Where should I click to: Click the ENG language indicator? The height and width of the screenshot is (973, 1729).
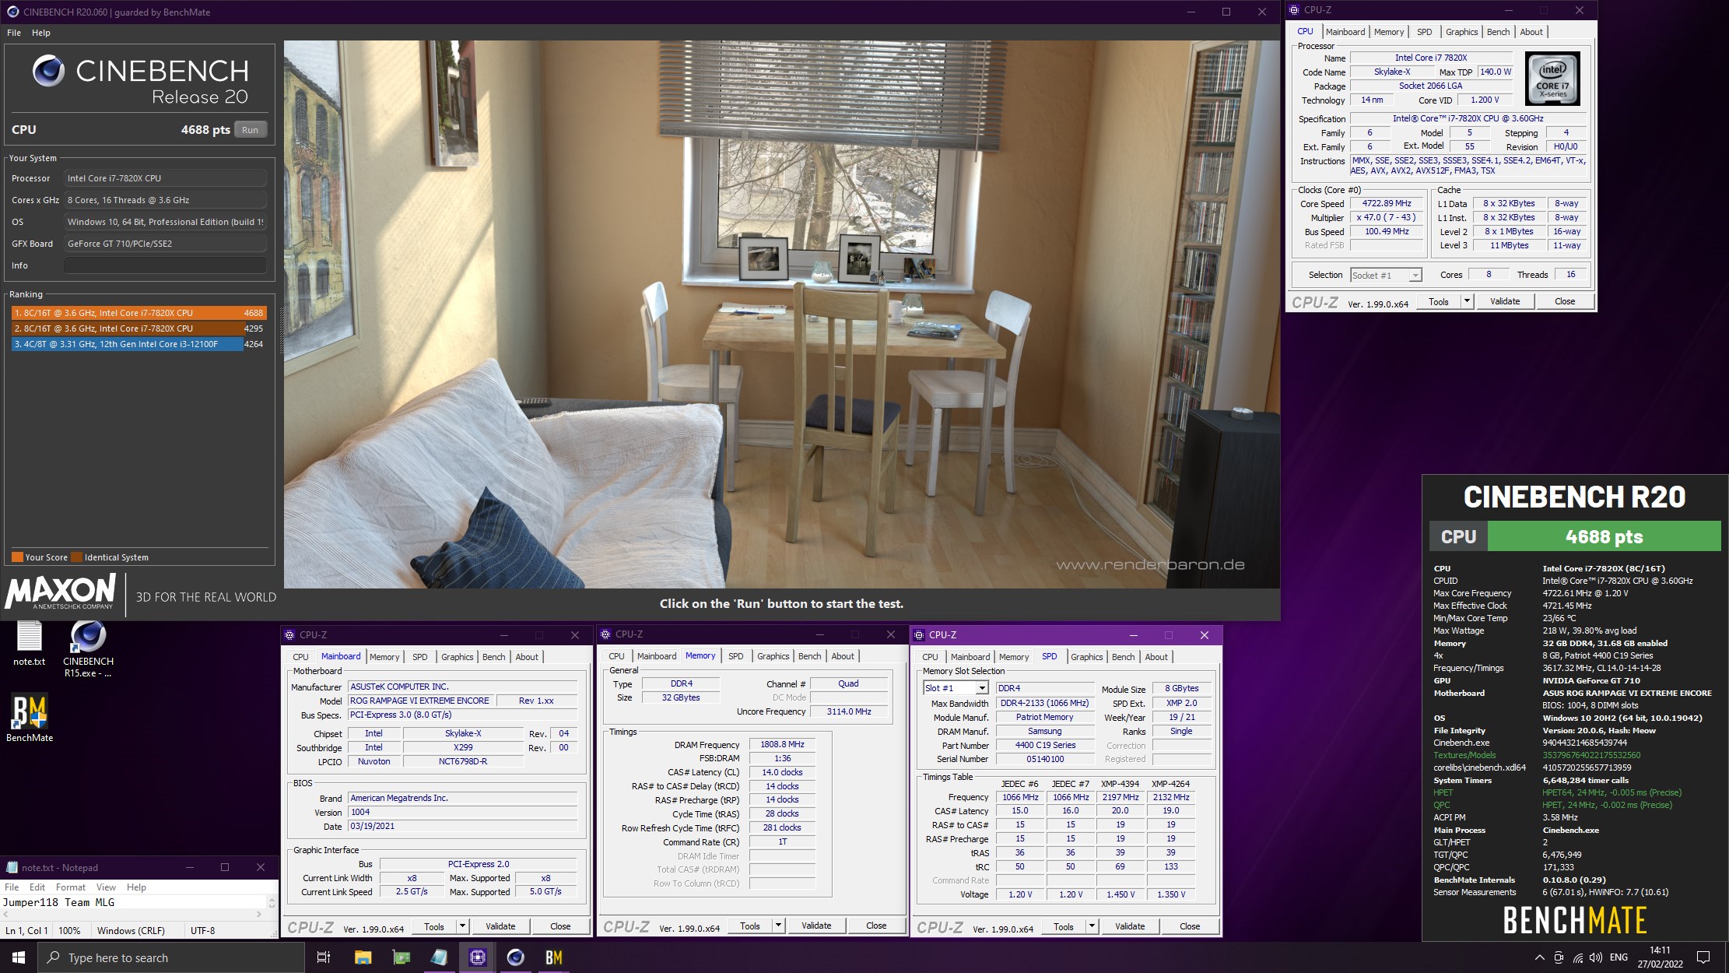1619,957
